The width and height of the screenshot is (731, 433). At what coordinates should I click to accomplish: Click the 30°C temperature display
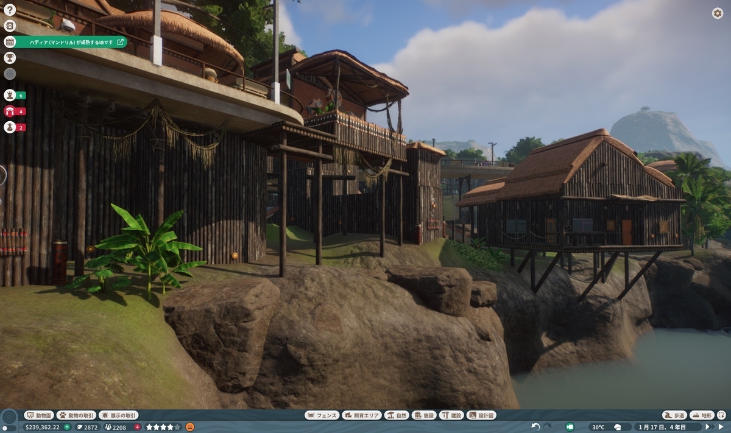[x=598, y=427]
